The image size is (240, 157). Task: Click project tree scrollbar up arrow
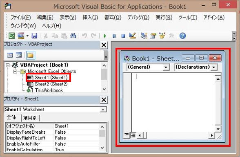[104, 65]
